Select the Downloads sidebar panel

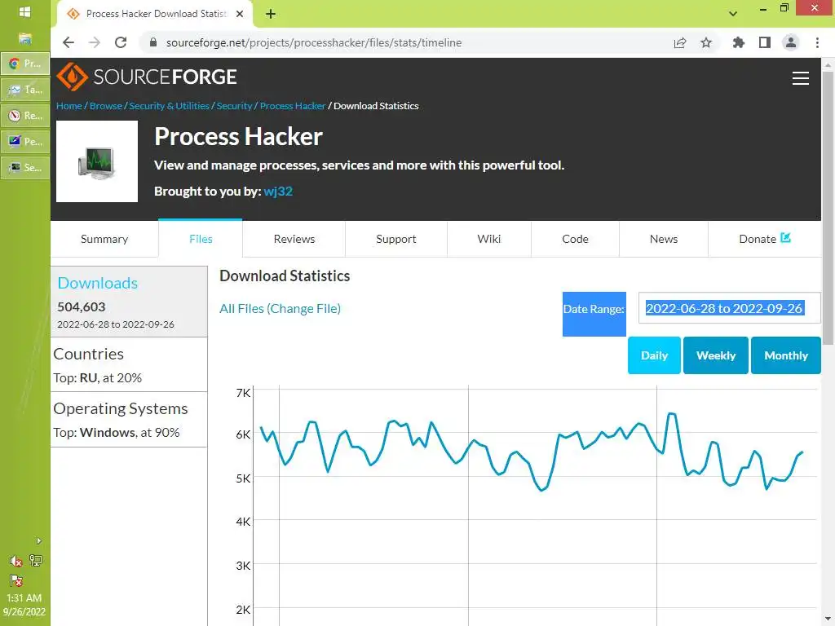pyautogui.click(x=129, y=302)
